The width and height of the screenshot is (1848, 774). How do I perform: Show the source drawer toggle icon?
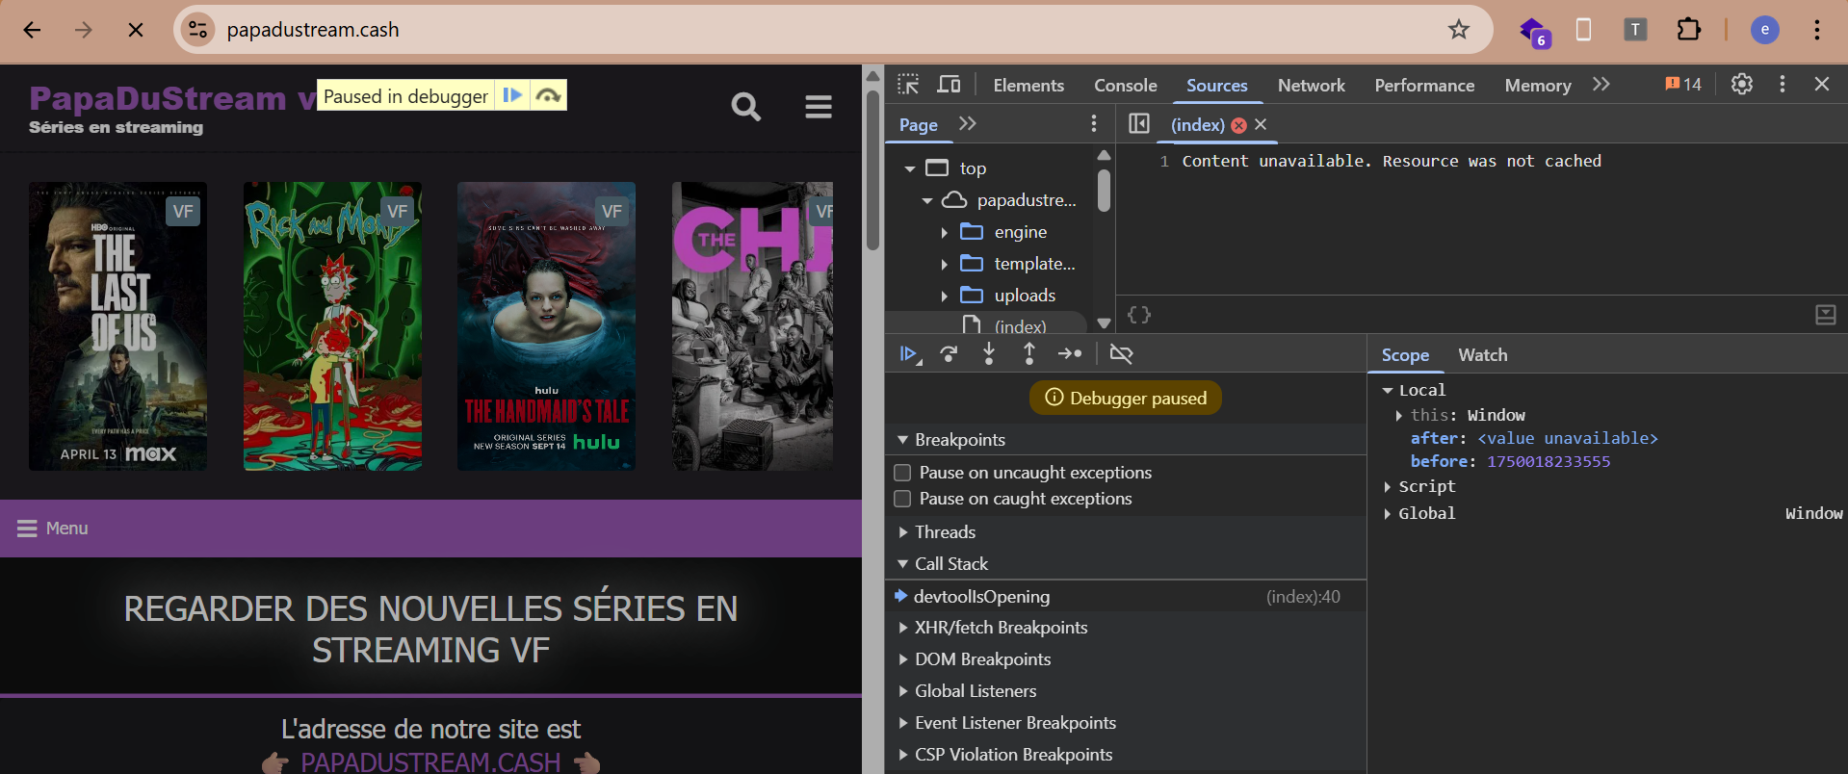click(1825, 315)
